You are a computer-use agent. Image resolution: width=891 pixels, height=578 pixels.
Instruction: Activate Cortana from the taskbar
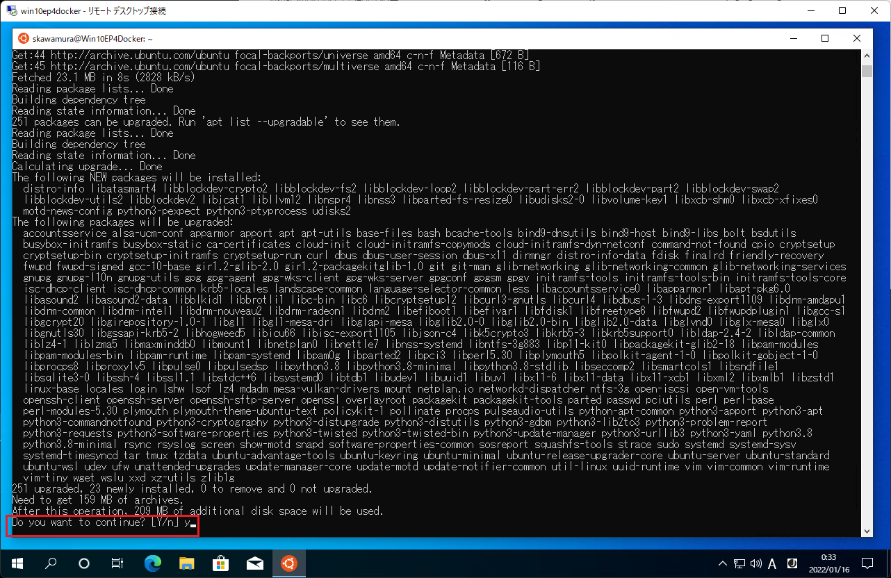(x=84, y=562)
